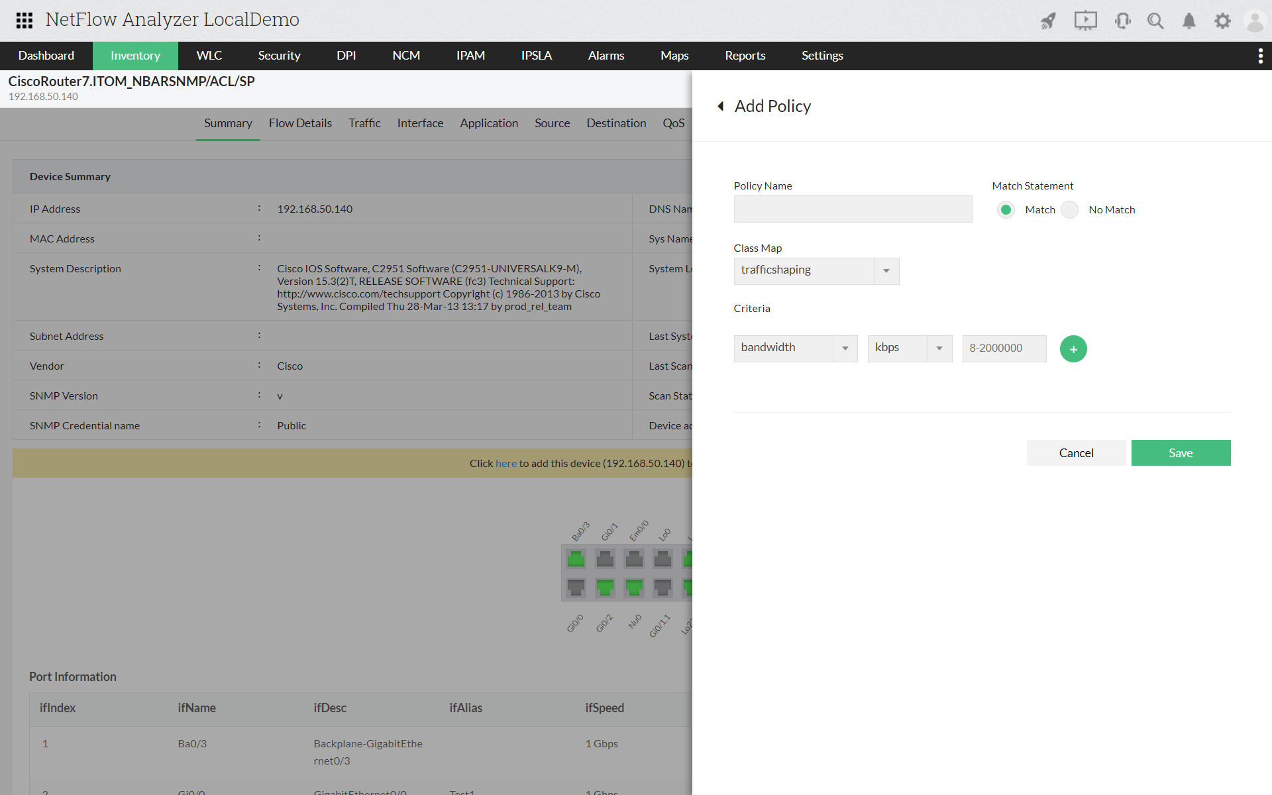Viewport: 1272px width, 795px height.
Task: Select the Match radio button
Action: 1006,210
